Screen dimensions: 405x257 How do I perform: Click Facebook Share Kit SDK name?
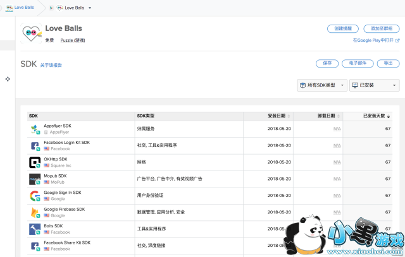coord(67,243)
